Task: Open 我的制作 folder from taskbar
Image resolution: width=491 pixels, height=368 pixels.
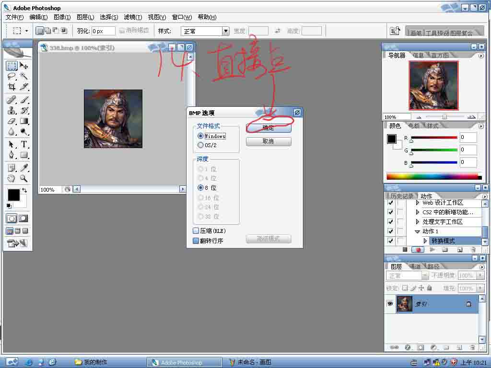Action: pos(92,362)
